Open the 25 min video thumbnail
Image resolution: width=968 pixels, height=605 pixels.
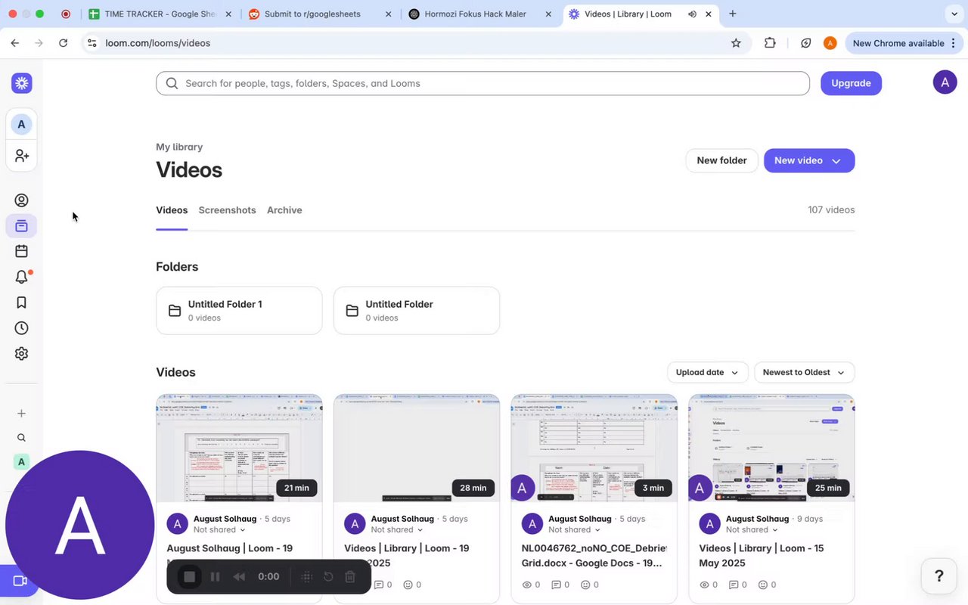[771, 447]
